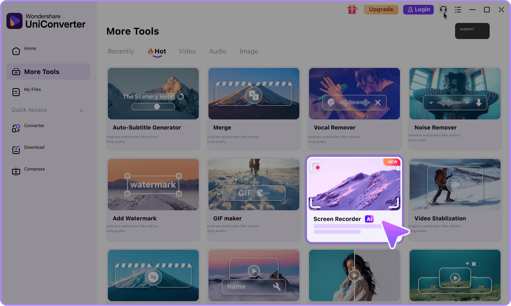Click the headset support icon

(x=443, y=9)
